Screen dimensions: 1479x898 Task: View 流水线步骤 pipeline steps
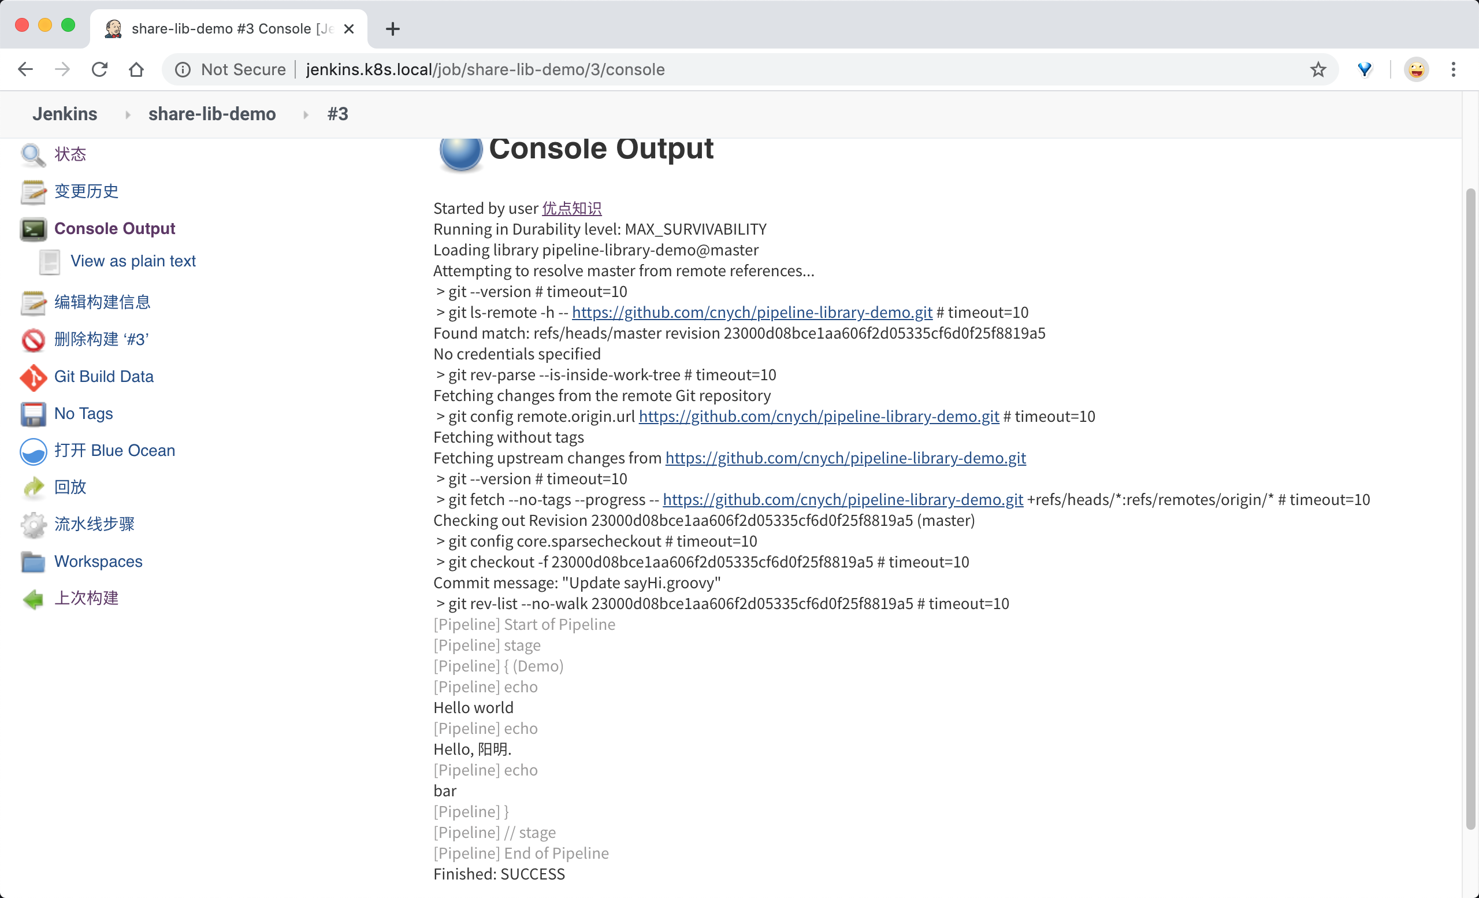point(94,524)
